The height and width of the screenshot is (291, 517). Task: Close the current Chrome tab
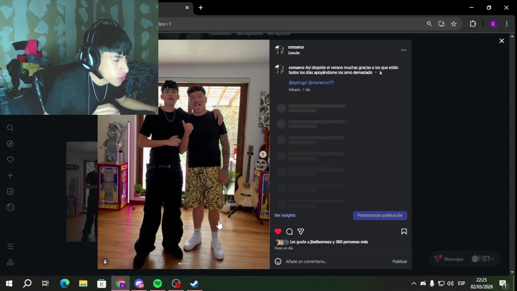pyautogui.click(x=187, y=8)
